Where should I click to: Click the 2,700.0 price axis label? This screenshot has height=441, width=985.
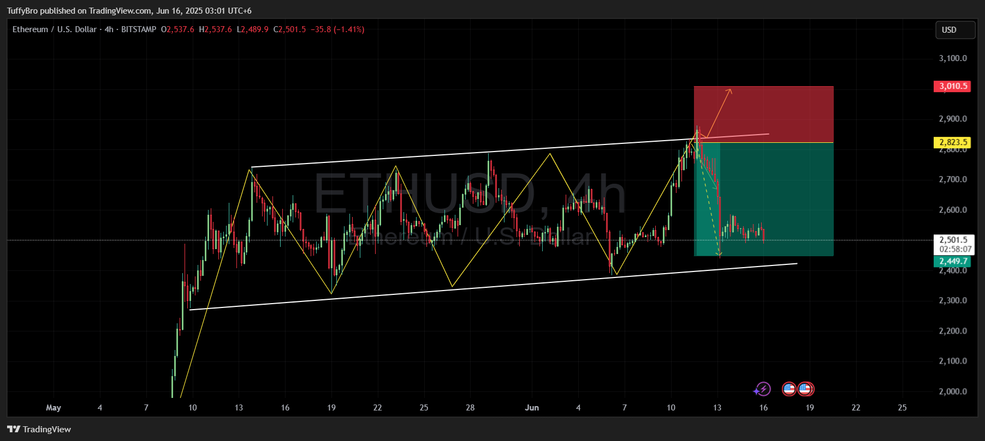click(x=953, y=179)
